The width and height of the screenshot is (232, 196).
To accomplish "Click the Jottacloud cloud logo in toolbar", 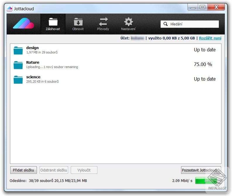I will tap(23, 23).
